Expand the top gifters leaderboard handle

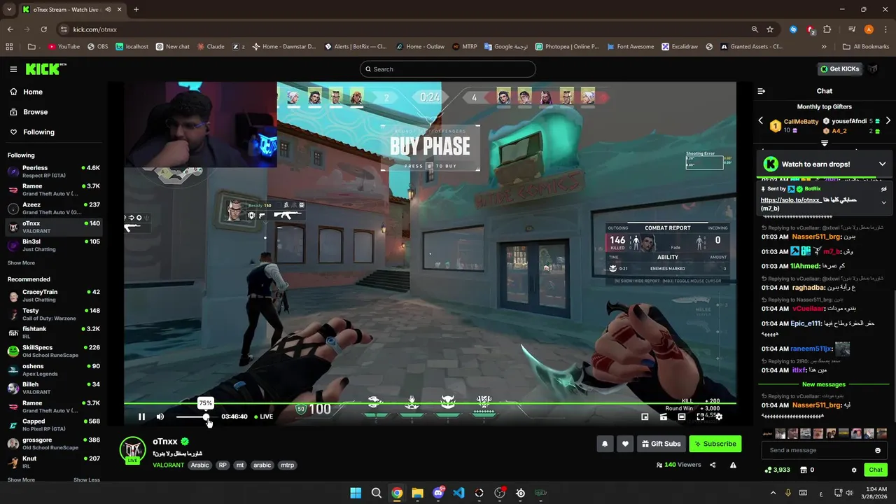tap(825, 143)
